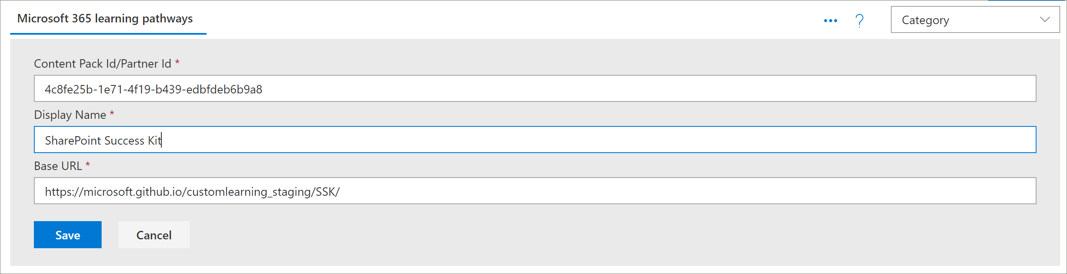
Task: Click inside the Base URL field
Action: pos(339,191)
